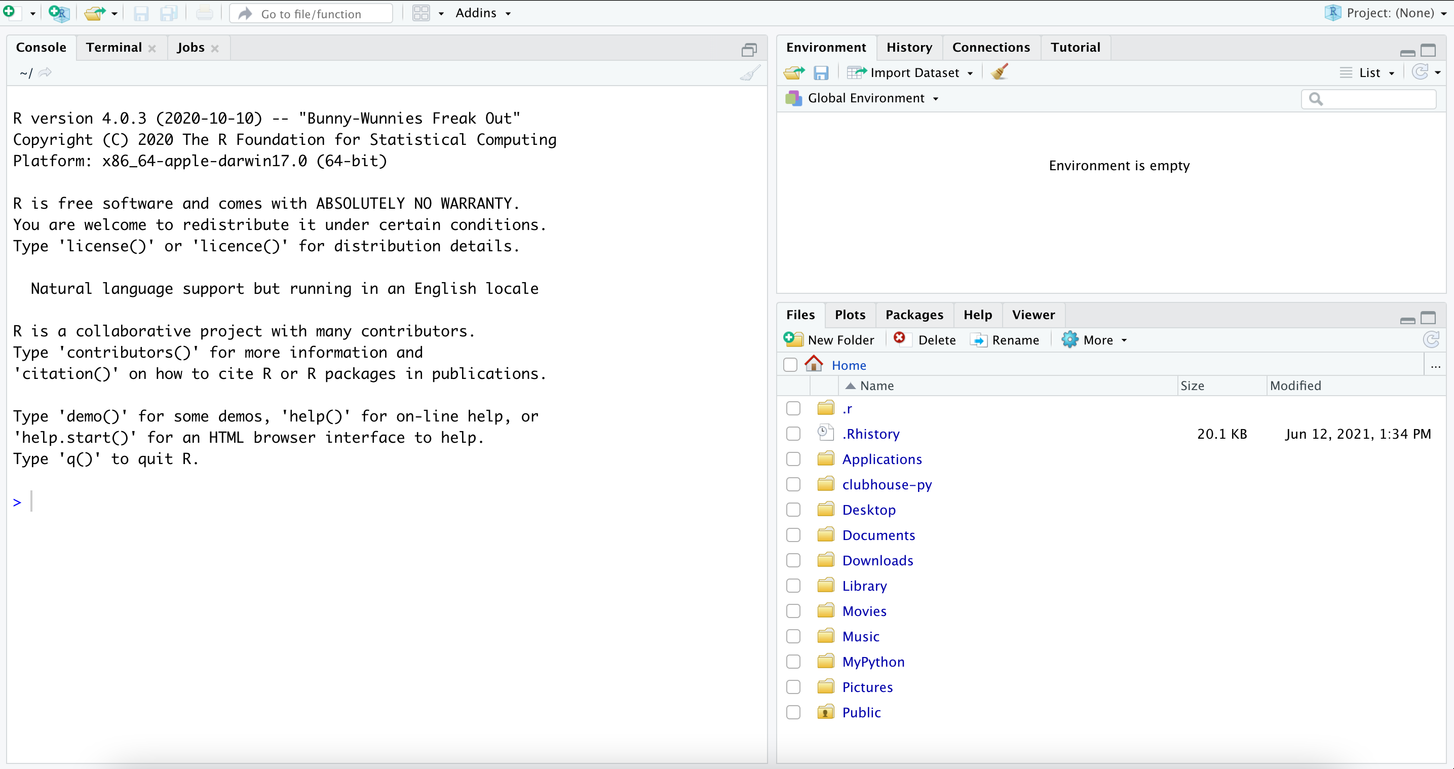The height and width of the screenshot is (769, 1454).
Task: Load a workspace in Environment pane
Action: click(x=793, y=72)
